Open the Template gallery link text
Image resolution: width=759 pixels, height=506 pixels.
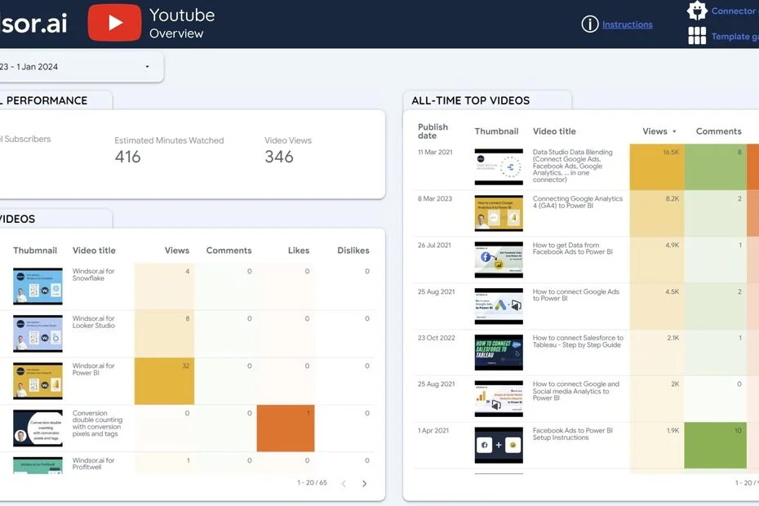tap(735, 36)
